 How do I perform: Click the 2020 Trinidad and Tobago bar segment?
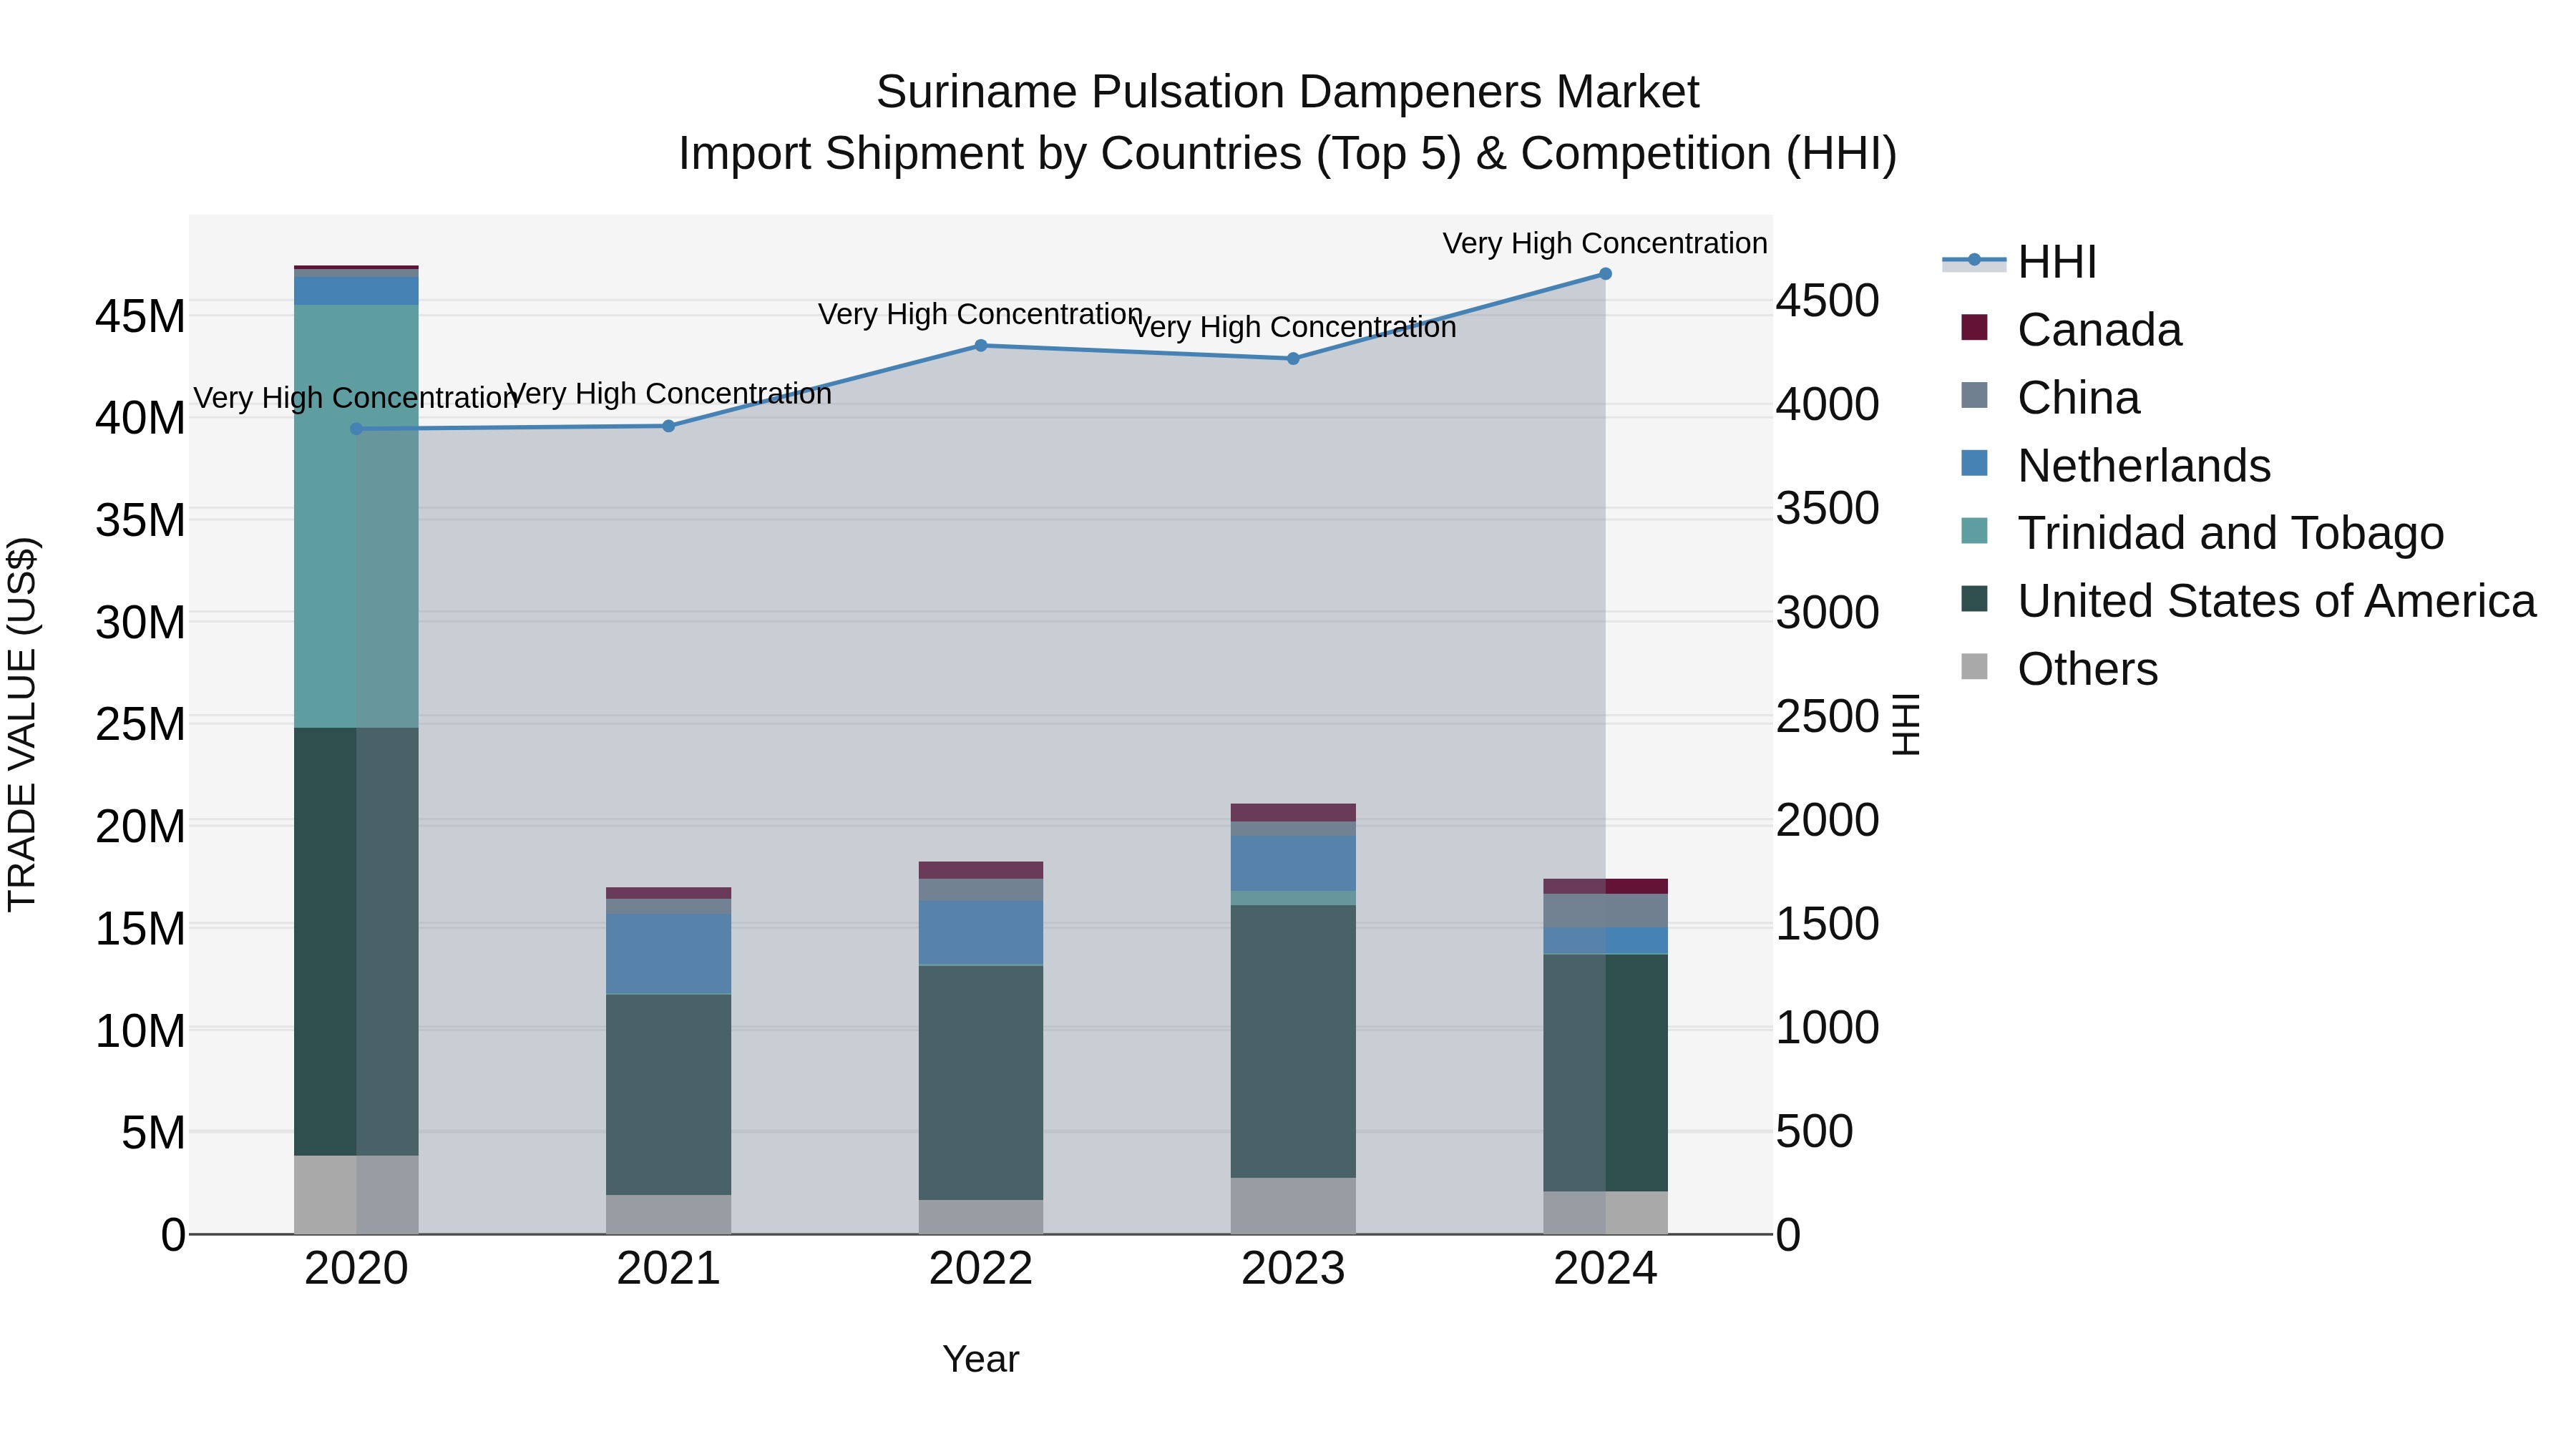click(x=356, y=516)
